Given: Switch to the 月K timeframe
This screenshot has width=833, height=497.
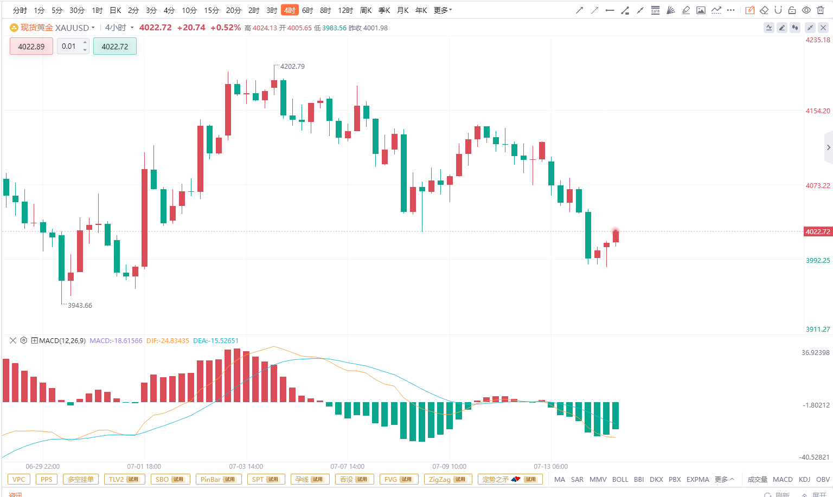Looking at the screenshot, I should [403, 10].
